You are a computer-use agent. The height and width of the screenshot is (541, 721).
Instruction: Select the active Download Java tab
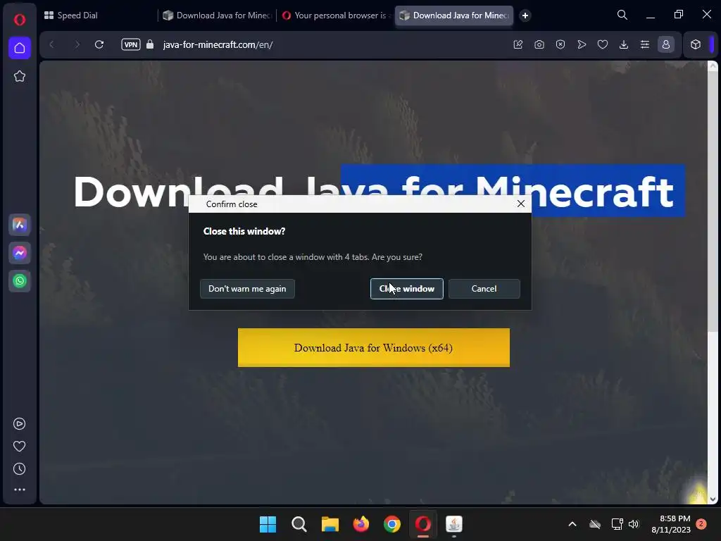[x=454, y=15]
